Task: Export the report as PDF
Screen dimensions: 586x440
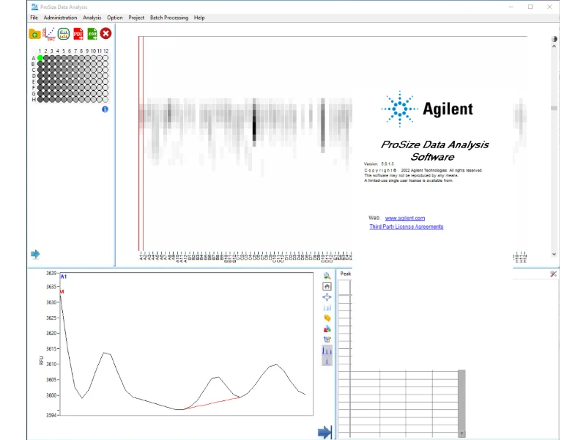Action: [78, 34]
